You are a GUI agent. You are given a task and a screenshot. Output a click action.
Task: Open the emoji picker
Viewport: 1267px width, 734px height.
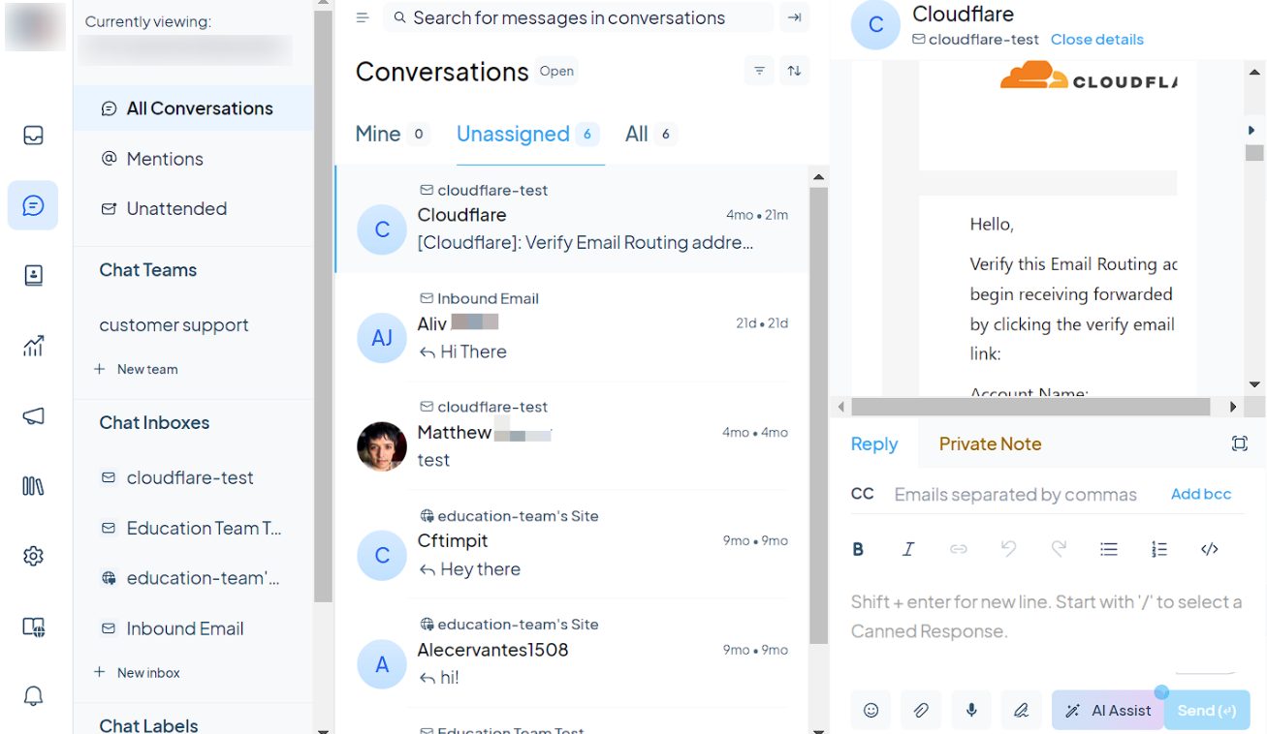(x=871, y=710)
